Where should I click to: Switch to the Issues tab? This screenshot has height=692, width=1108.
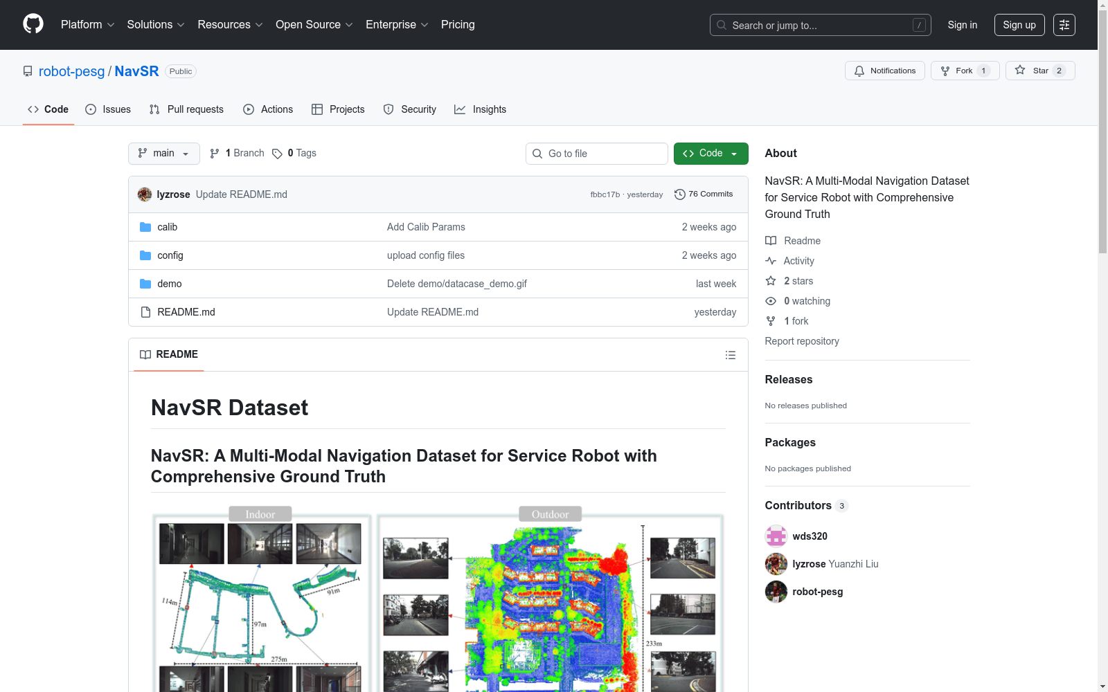tap(108, 109)
